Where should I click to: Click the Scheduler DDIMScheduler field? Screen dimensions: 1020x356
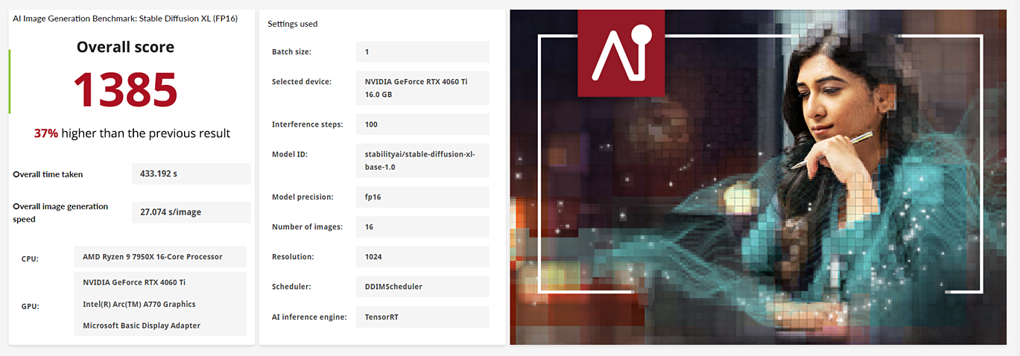(x=422, y=287)
